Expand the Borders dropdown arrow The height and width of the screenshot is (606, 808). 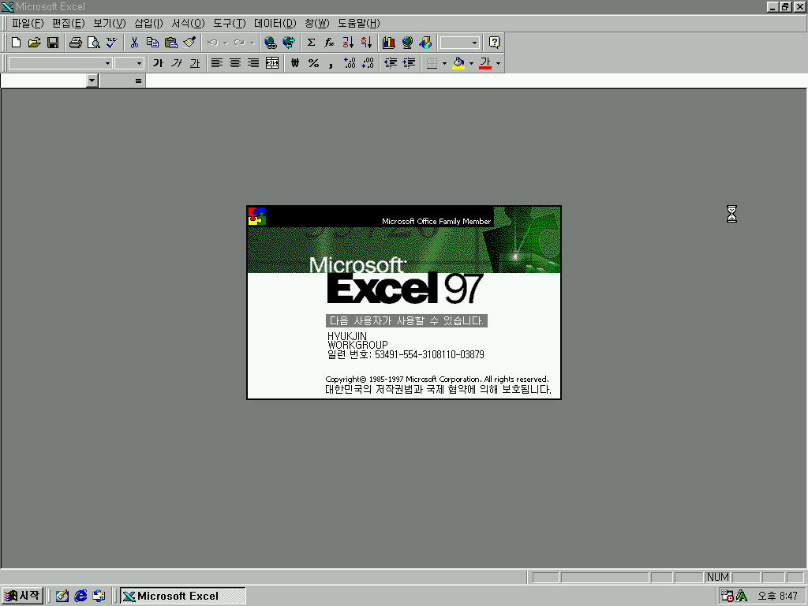pyautogui.click(x=445, y=63)
